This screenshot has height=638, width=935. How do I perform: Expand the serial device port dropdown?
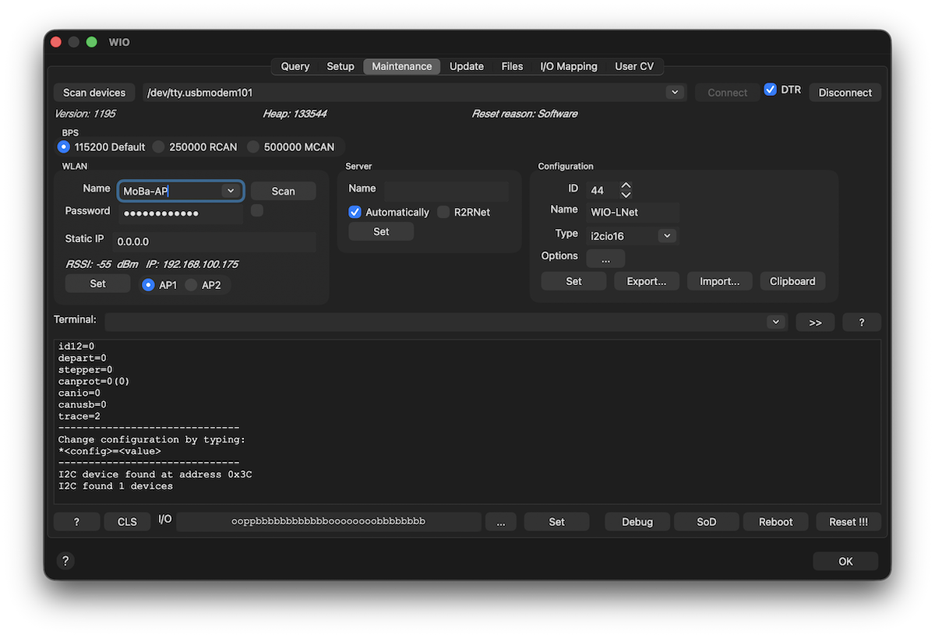(674, 93)
